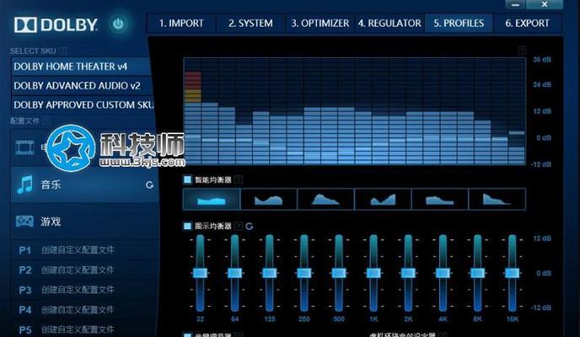Minimize the Dolby tuning window
The height and width of the screenshot is (337, 580).
[516, 4]
